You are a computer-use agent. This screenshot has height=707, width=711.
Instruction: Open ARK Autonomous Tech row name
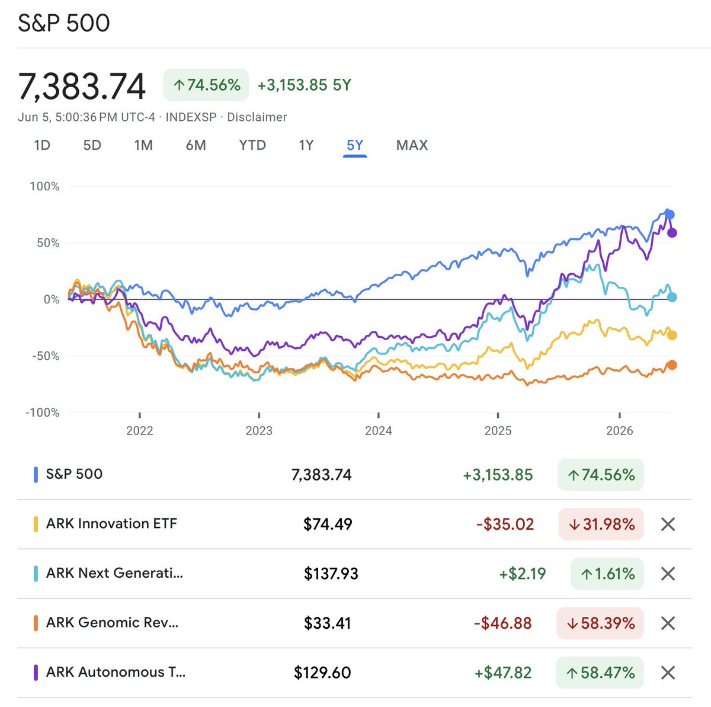116,672
